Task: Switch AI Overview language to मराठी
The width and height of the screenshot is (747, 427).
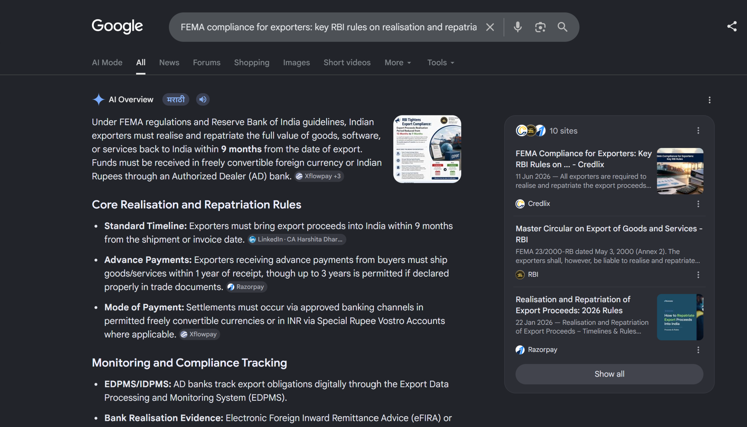Action: click(176, 99)
